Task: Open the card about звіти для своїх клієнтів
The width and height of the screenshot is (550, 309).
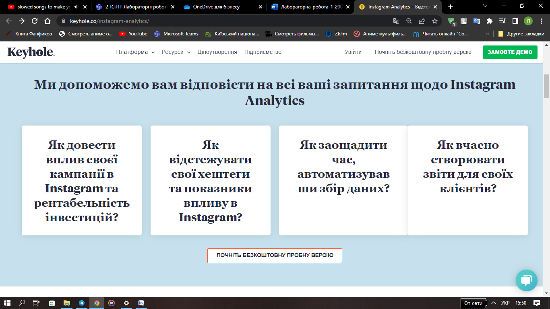Action: [x=468, y=181]
